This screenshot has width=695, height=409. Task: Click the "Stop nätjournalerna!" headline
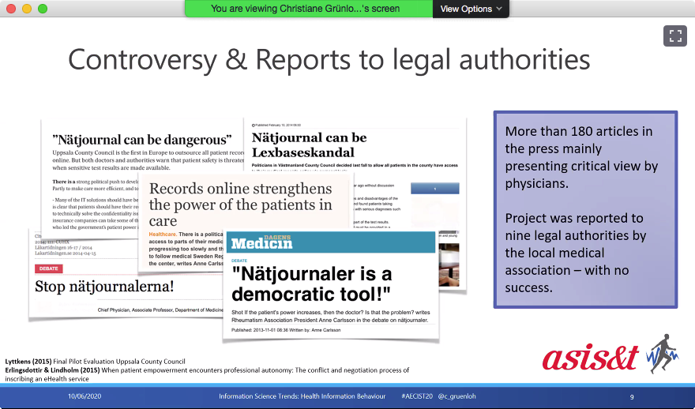[x=104, y=286]
